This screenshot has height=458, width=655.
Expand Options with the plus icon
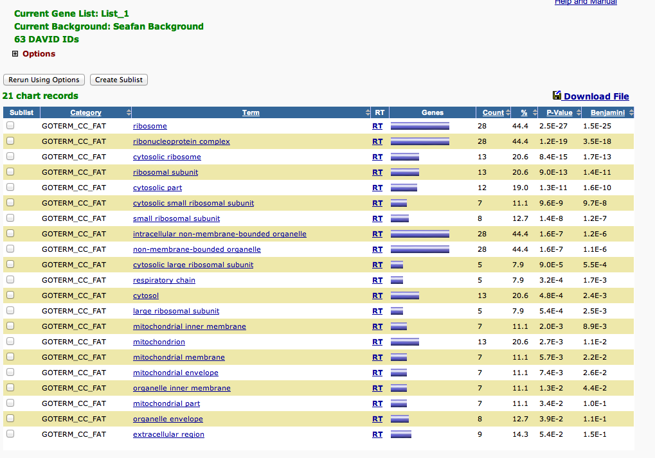point(15,53)
